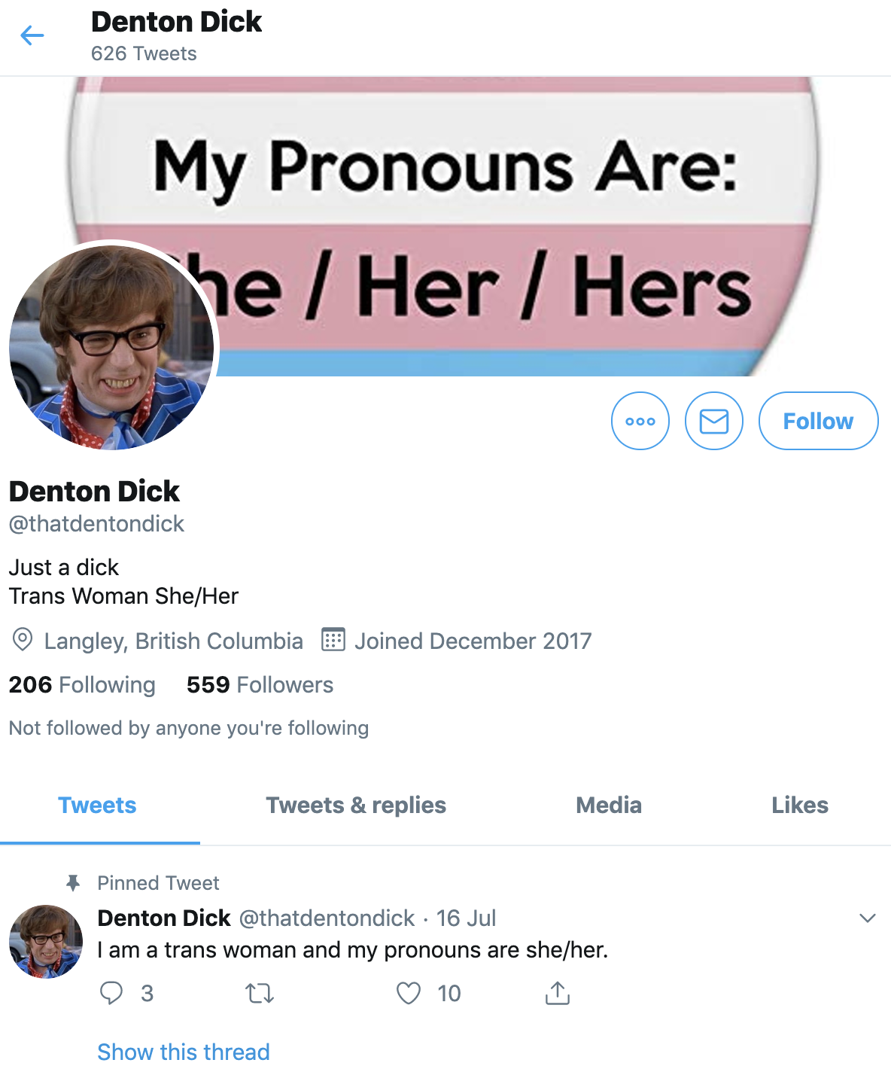
Task: Click the small avatar on pinned tweet
Action: point(46,942)
